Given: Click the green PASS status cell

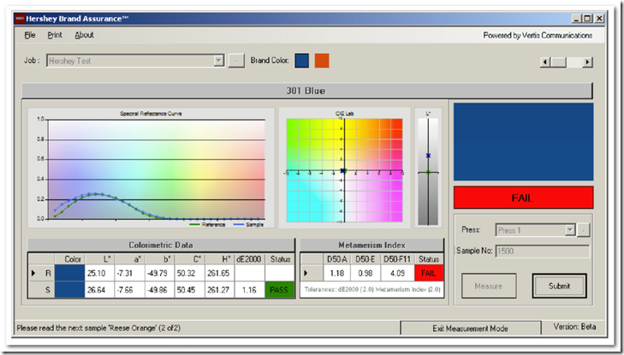Looking at the screenshot, I should coord(279,290).
